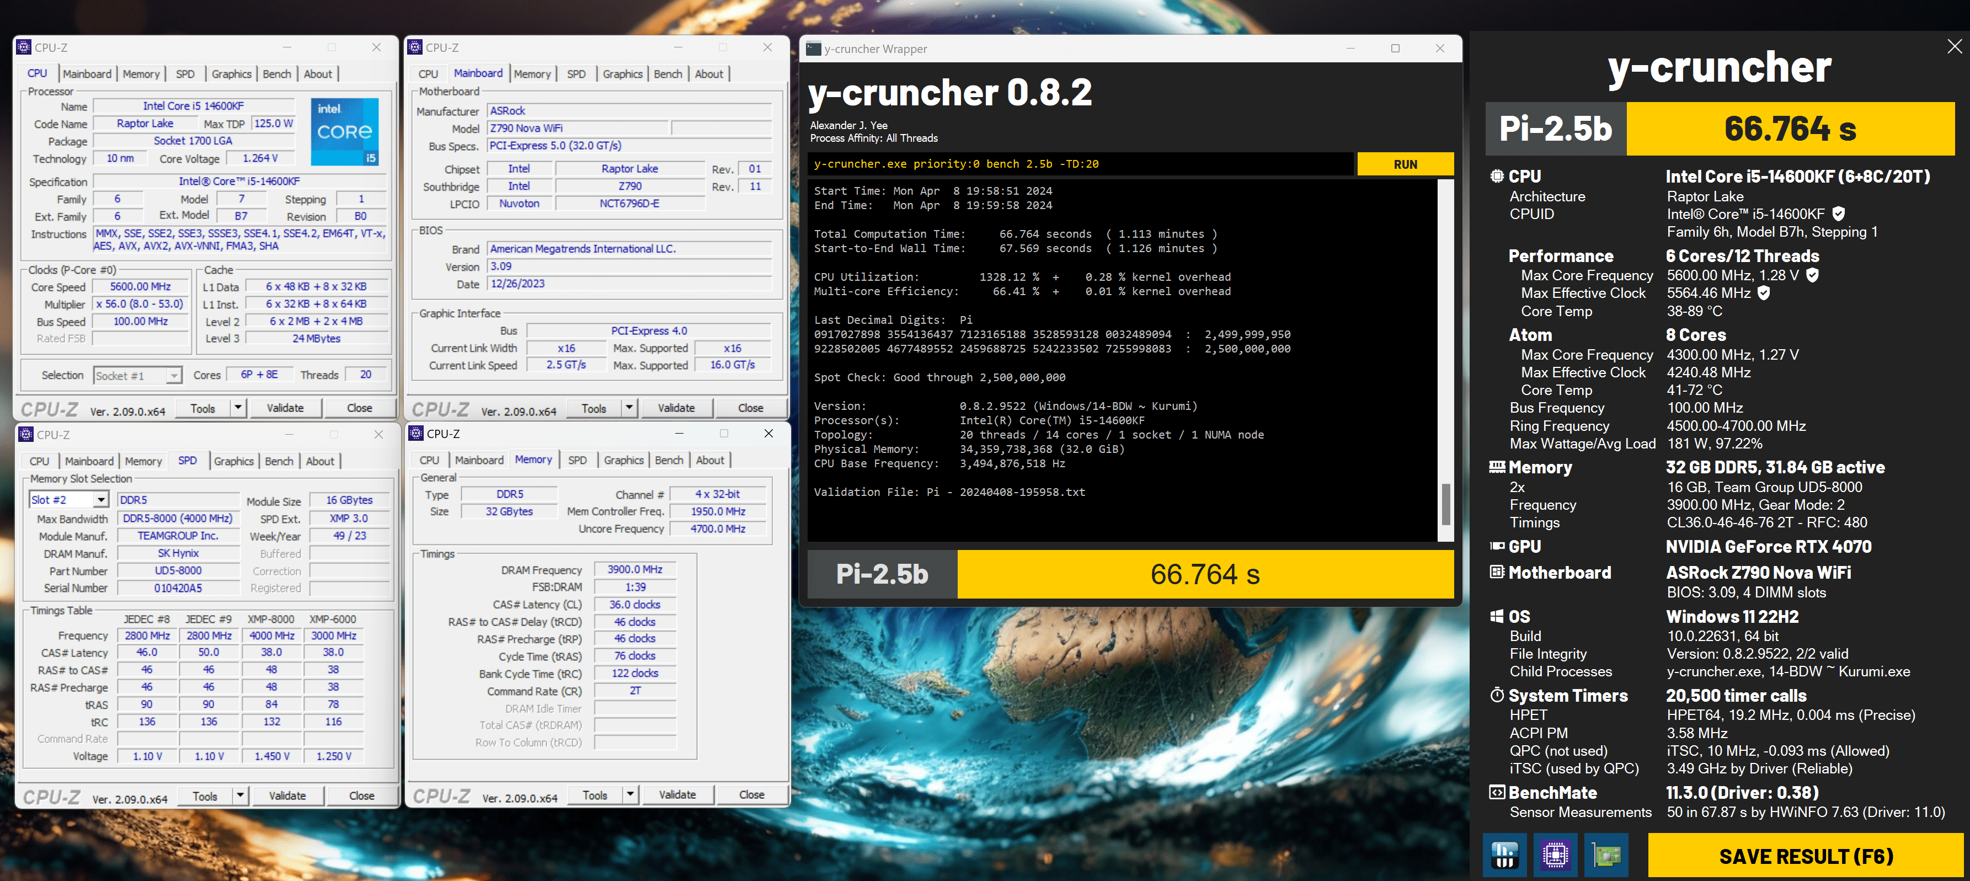
Task: Click the DRAM Frequency 3900.0 MHz value
Action: click(x=635, y=570)
